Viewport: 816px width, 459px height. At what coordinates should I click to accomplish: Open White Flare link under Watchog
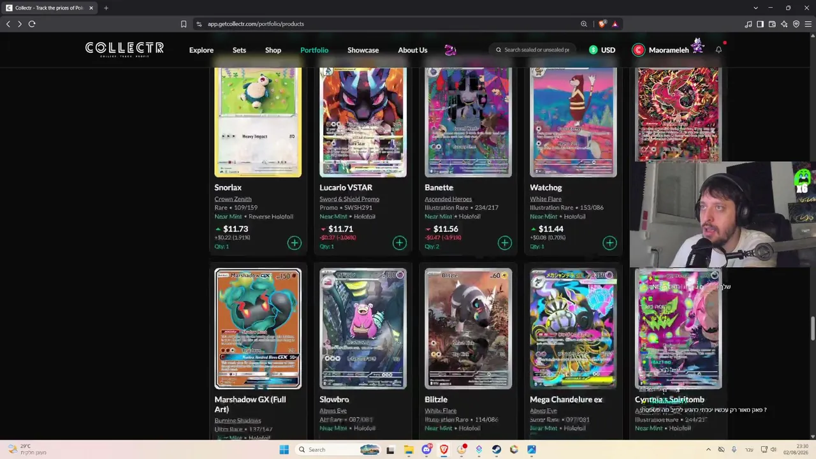pyautogui.click(x=546, y=199)
